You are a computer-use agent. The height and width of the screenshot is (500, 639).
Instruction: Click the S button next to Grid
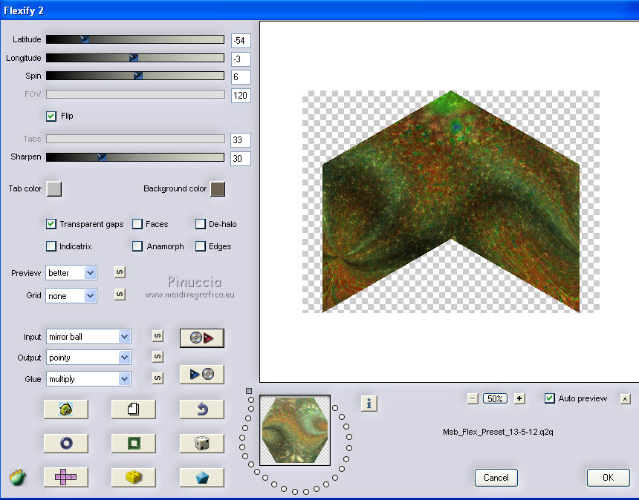pyautogui.click(x=120, y=295)
